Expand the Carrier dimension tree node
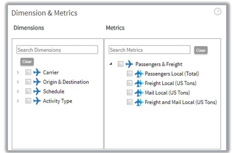 click(18, 73)
